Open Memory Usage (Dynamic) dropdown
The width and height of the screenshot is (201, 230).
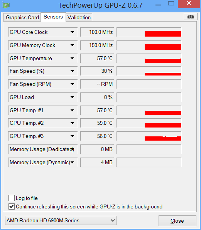pyautogui.click(x=72, y=162)
